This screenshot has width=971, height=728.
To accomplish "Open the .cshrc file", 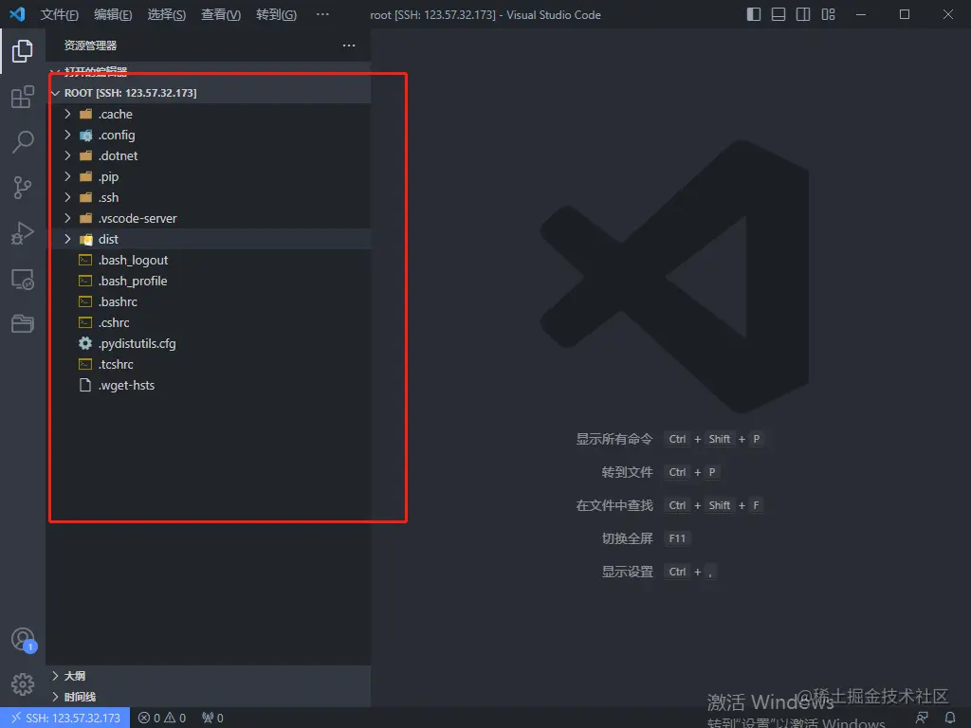I will click(x=210, y=322).
